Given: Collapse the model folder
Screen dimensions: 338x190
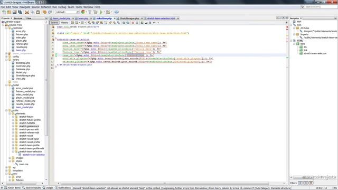Looking at the screenshot, I should [x=6, y=85].
